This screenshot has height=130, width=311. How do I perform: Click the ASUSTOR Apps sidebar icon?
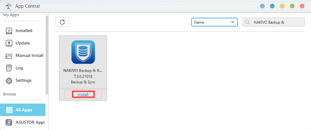point(9,123)
